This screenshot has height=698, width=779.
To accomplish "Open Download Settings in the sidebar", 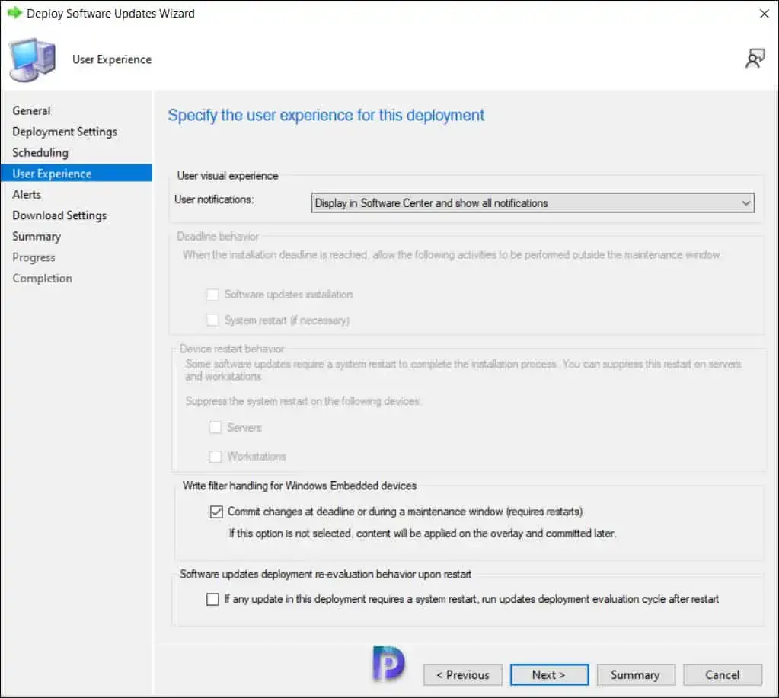I will (x=59, y=215).
